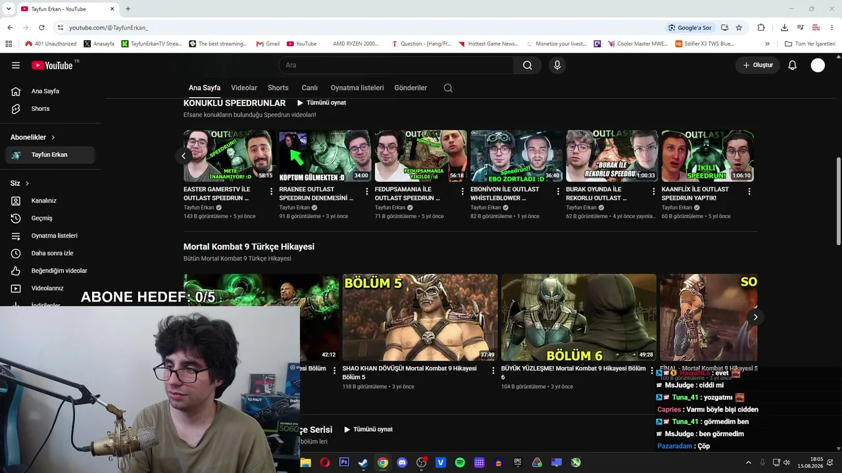Open the Oynatma listeleri tab
Image resolution: width=842 pixels, height=473 pixels.
point(357,88)
